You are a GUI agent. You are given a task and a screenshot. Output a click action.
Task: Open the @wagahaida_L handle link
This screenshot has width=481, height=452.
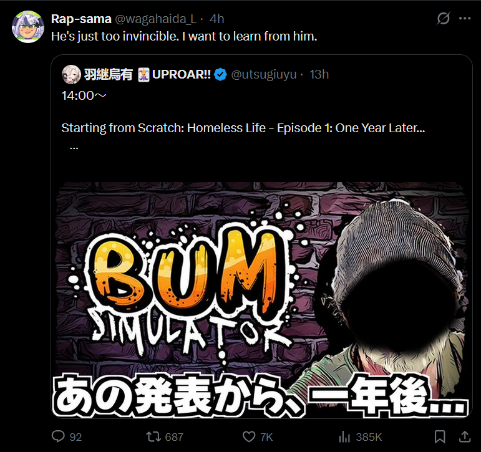[155, 19]
